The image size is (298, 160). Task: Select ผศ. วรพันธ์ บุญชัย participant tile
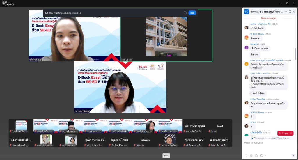(x=195, y=126)
